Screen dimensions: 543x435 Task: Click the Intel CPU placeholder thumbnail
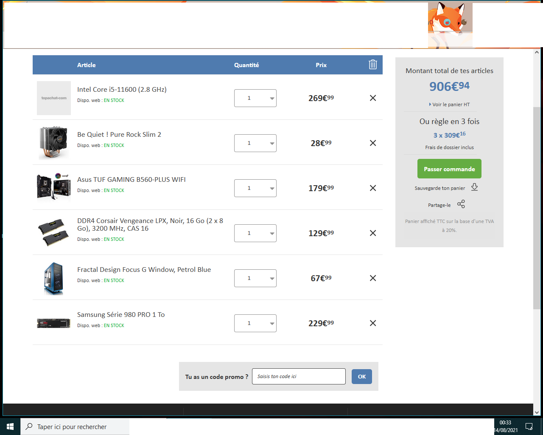pyautogui.click(x=54, y=98)
